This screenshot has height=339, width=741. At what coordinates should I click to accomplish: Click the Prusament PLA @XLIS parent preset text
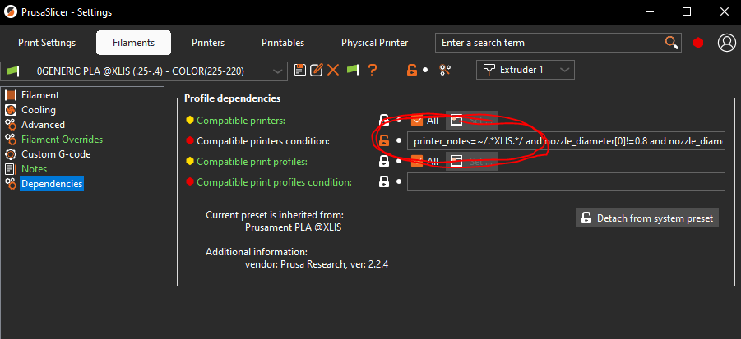[293, 227]
